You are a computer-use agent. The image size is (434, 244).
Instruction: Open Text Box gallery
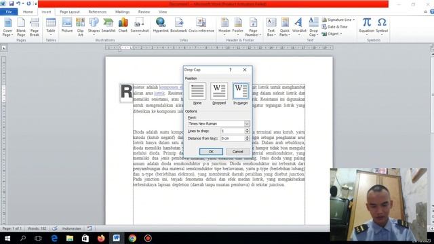(x=271, y=27)
